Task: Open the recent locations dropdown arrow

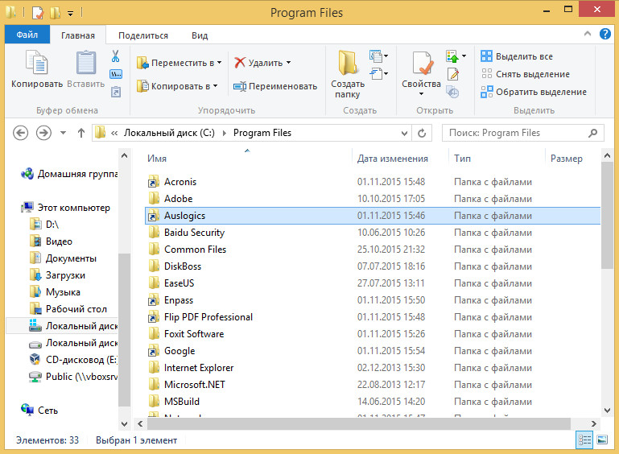Action: [63, 133]
